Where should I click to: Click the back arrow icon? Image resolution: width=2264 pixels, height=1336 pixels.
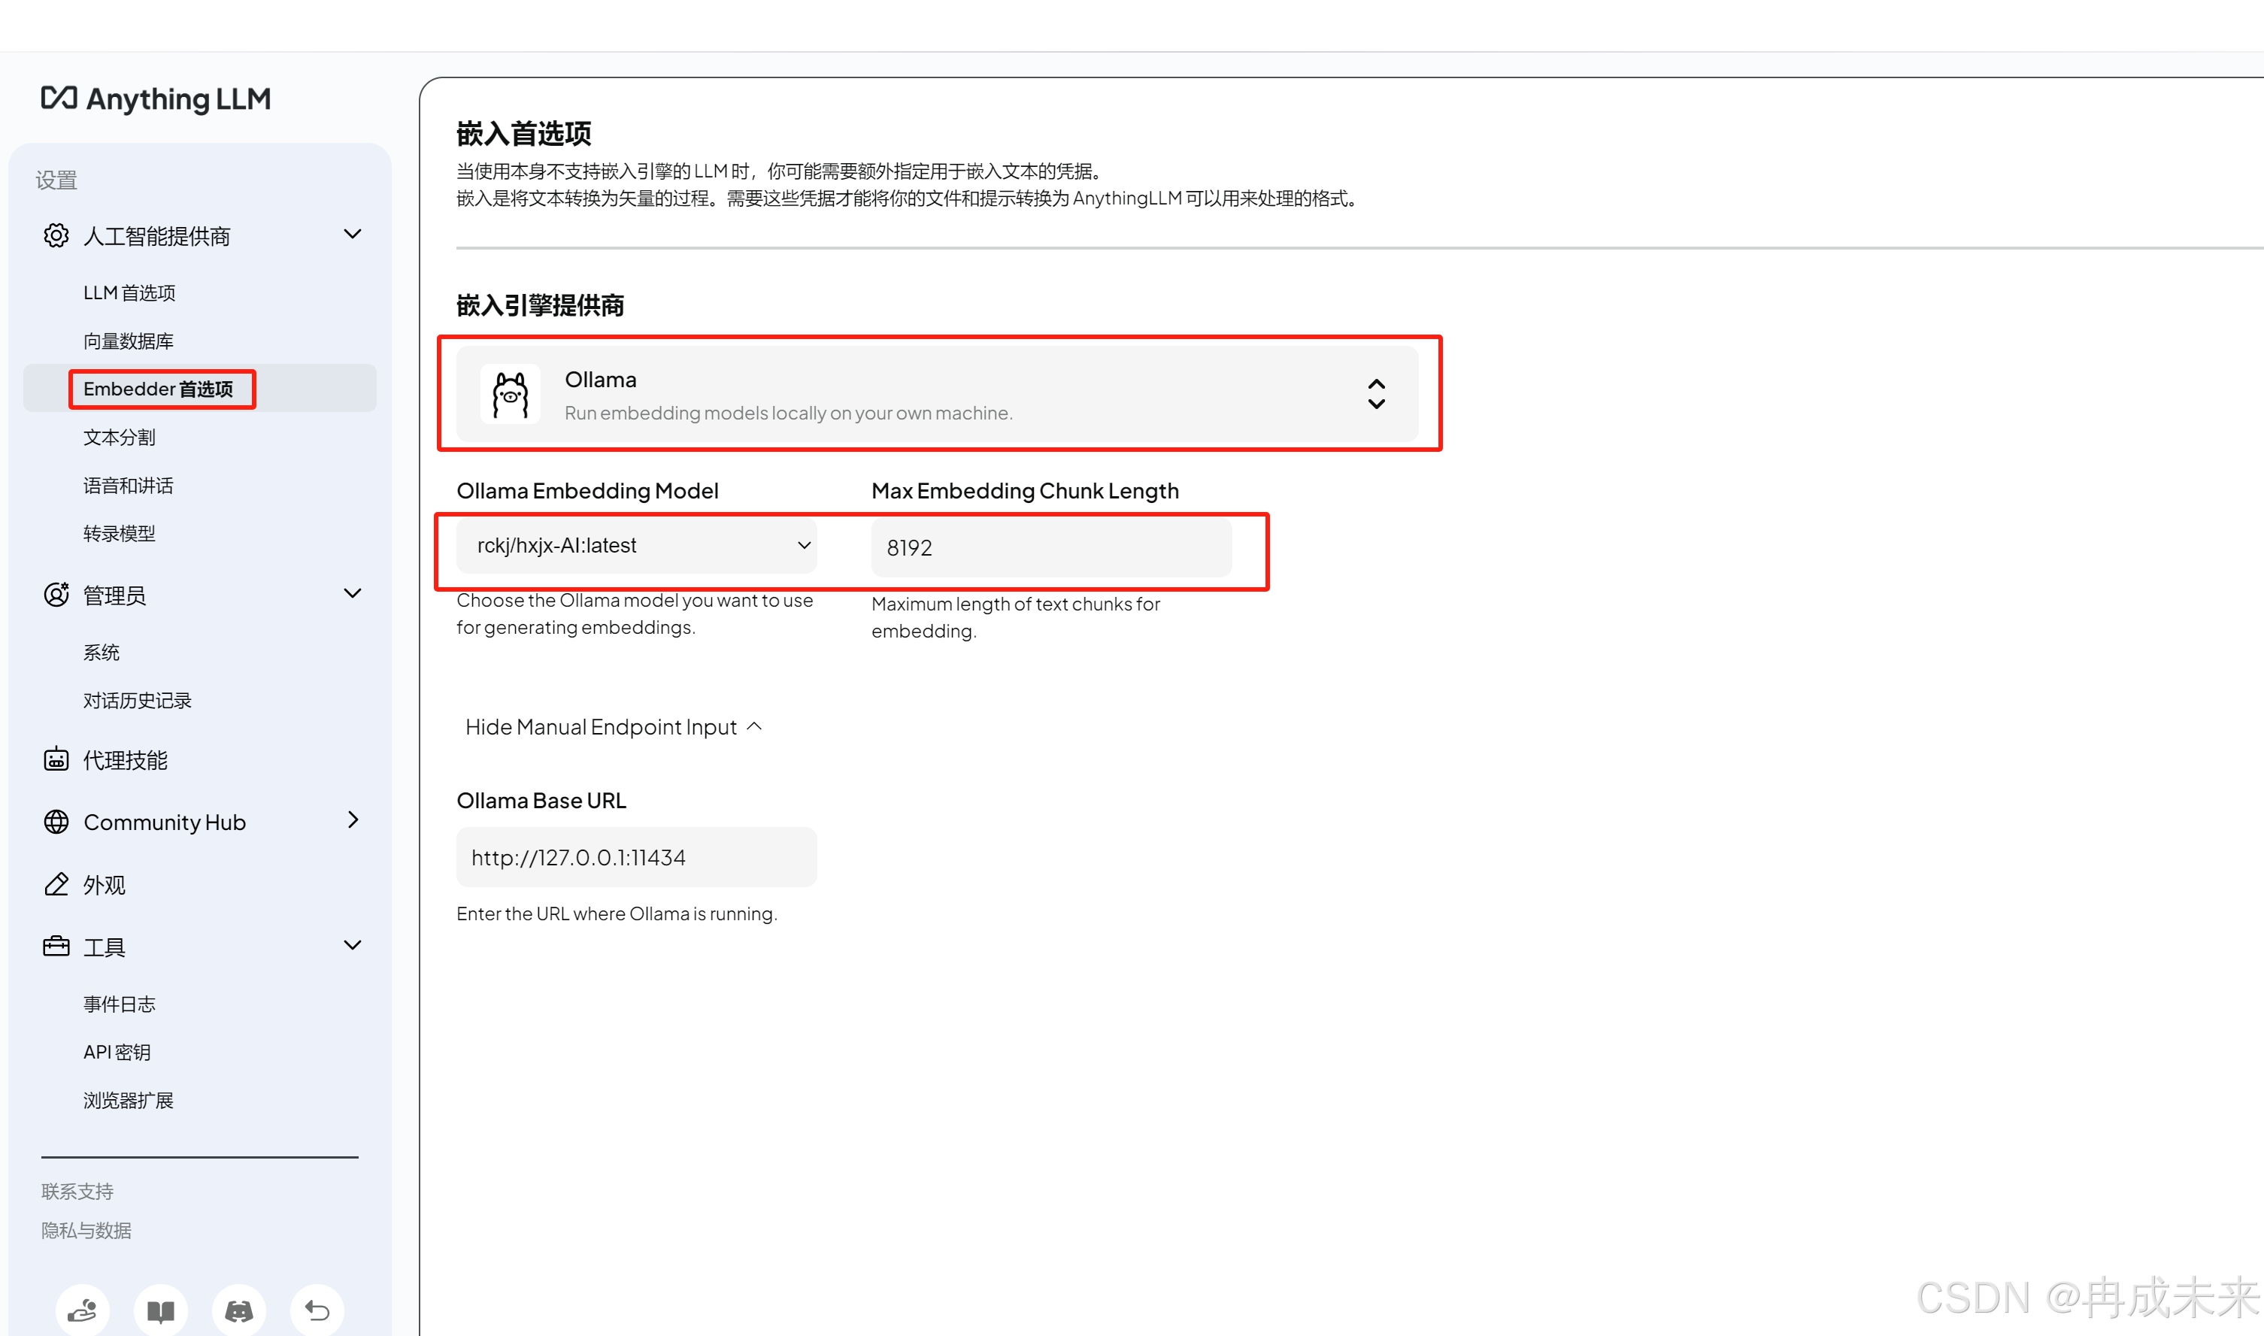(x=317, y=1310)
